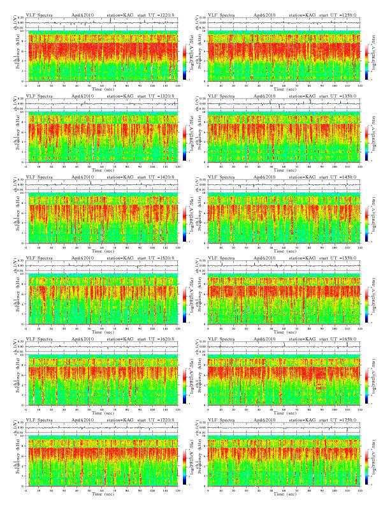Click the ch.1 waveform strip above the UT 1220 spectrogram
Viewport: 390px width, 505px height.
102,23
